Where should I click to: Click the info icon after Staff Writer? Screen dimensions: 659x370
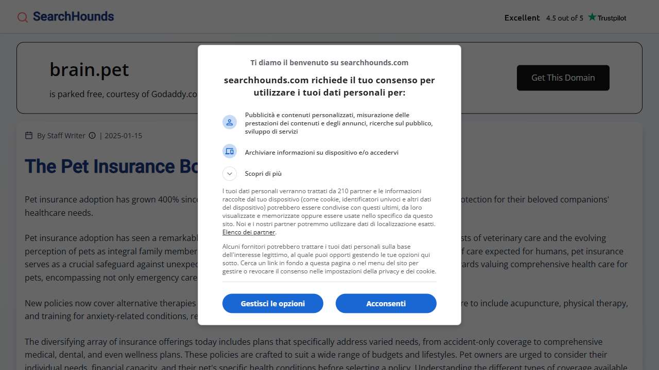[92, 136]
